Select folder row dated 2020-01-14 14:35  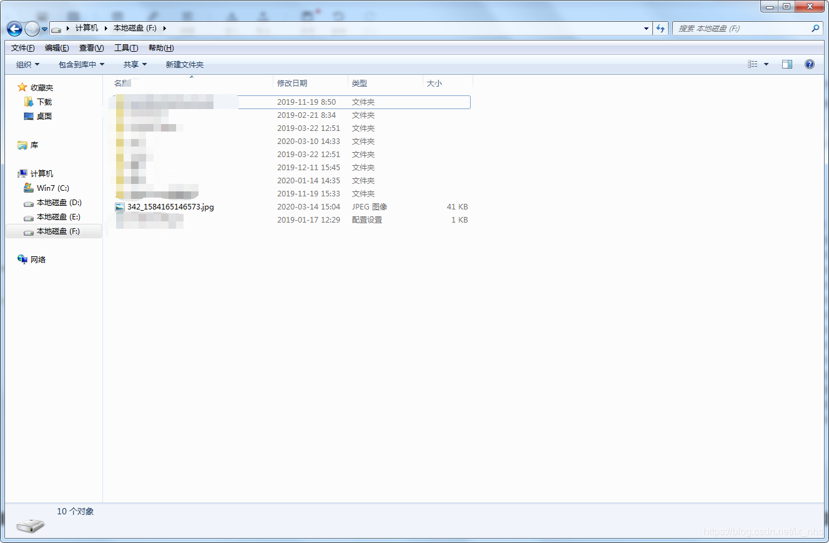pyautogui.click(x=292, y=180)
